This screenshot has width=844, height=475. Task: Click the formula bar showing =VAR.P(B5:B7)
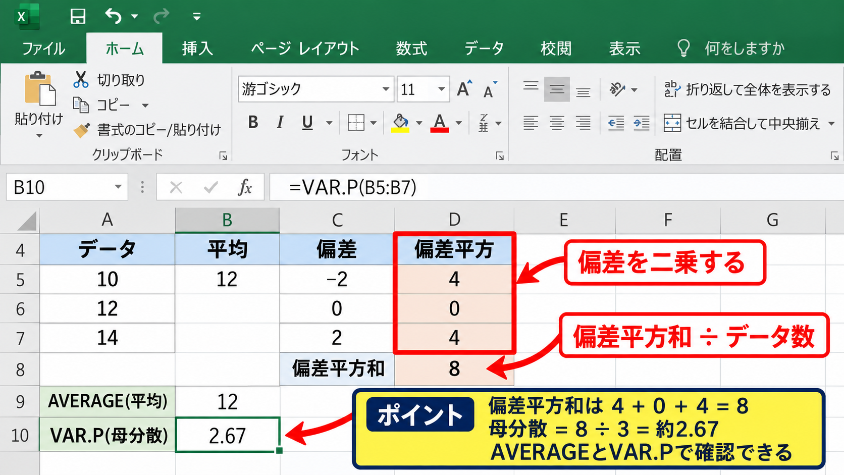pyautogui.click(x=557, y=187)
